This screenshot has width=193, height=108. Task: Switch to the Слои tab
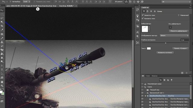tap(148, 76)
